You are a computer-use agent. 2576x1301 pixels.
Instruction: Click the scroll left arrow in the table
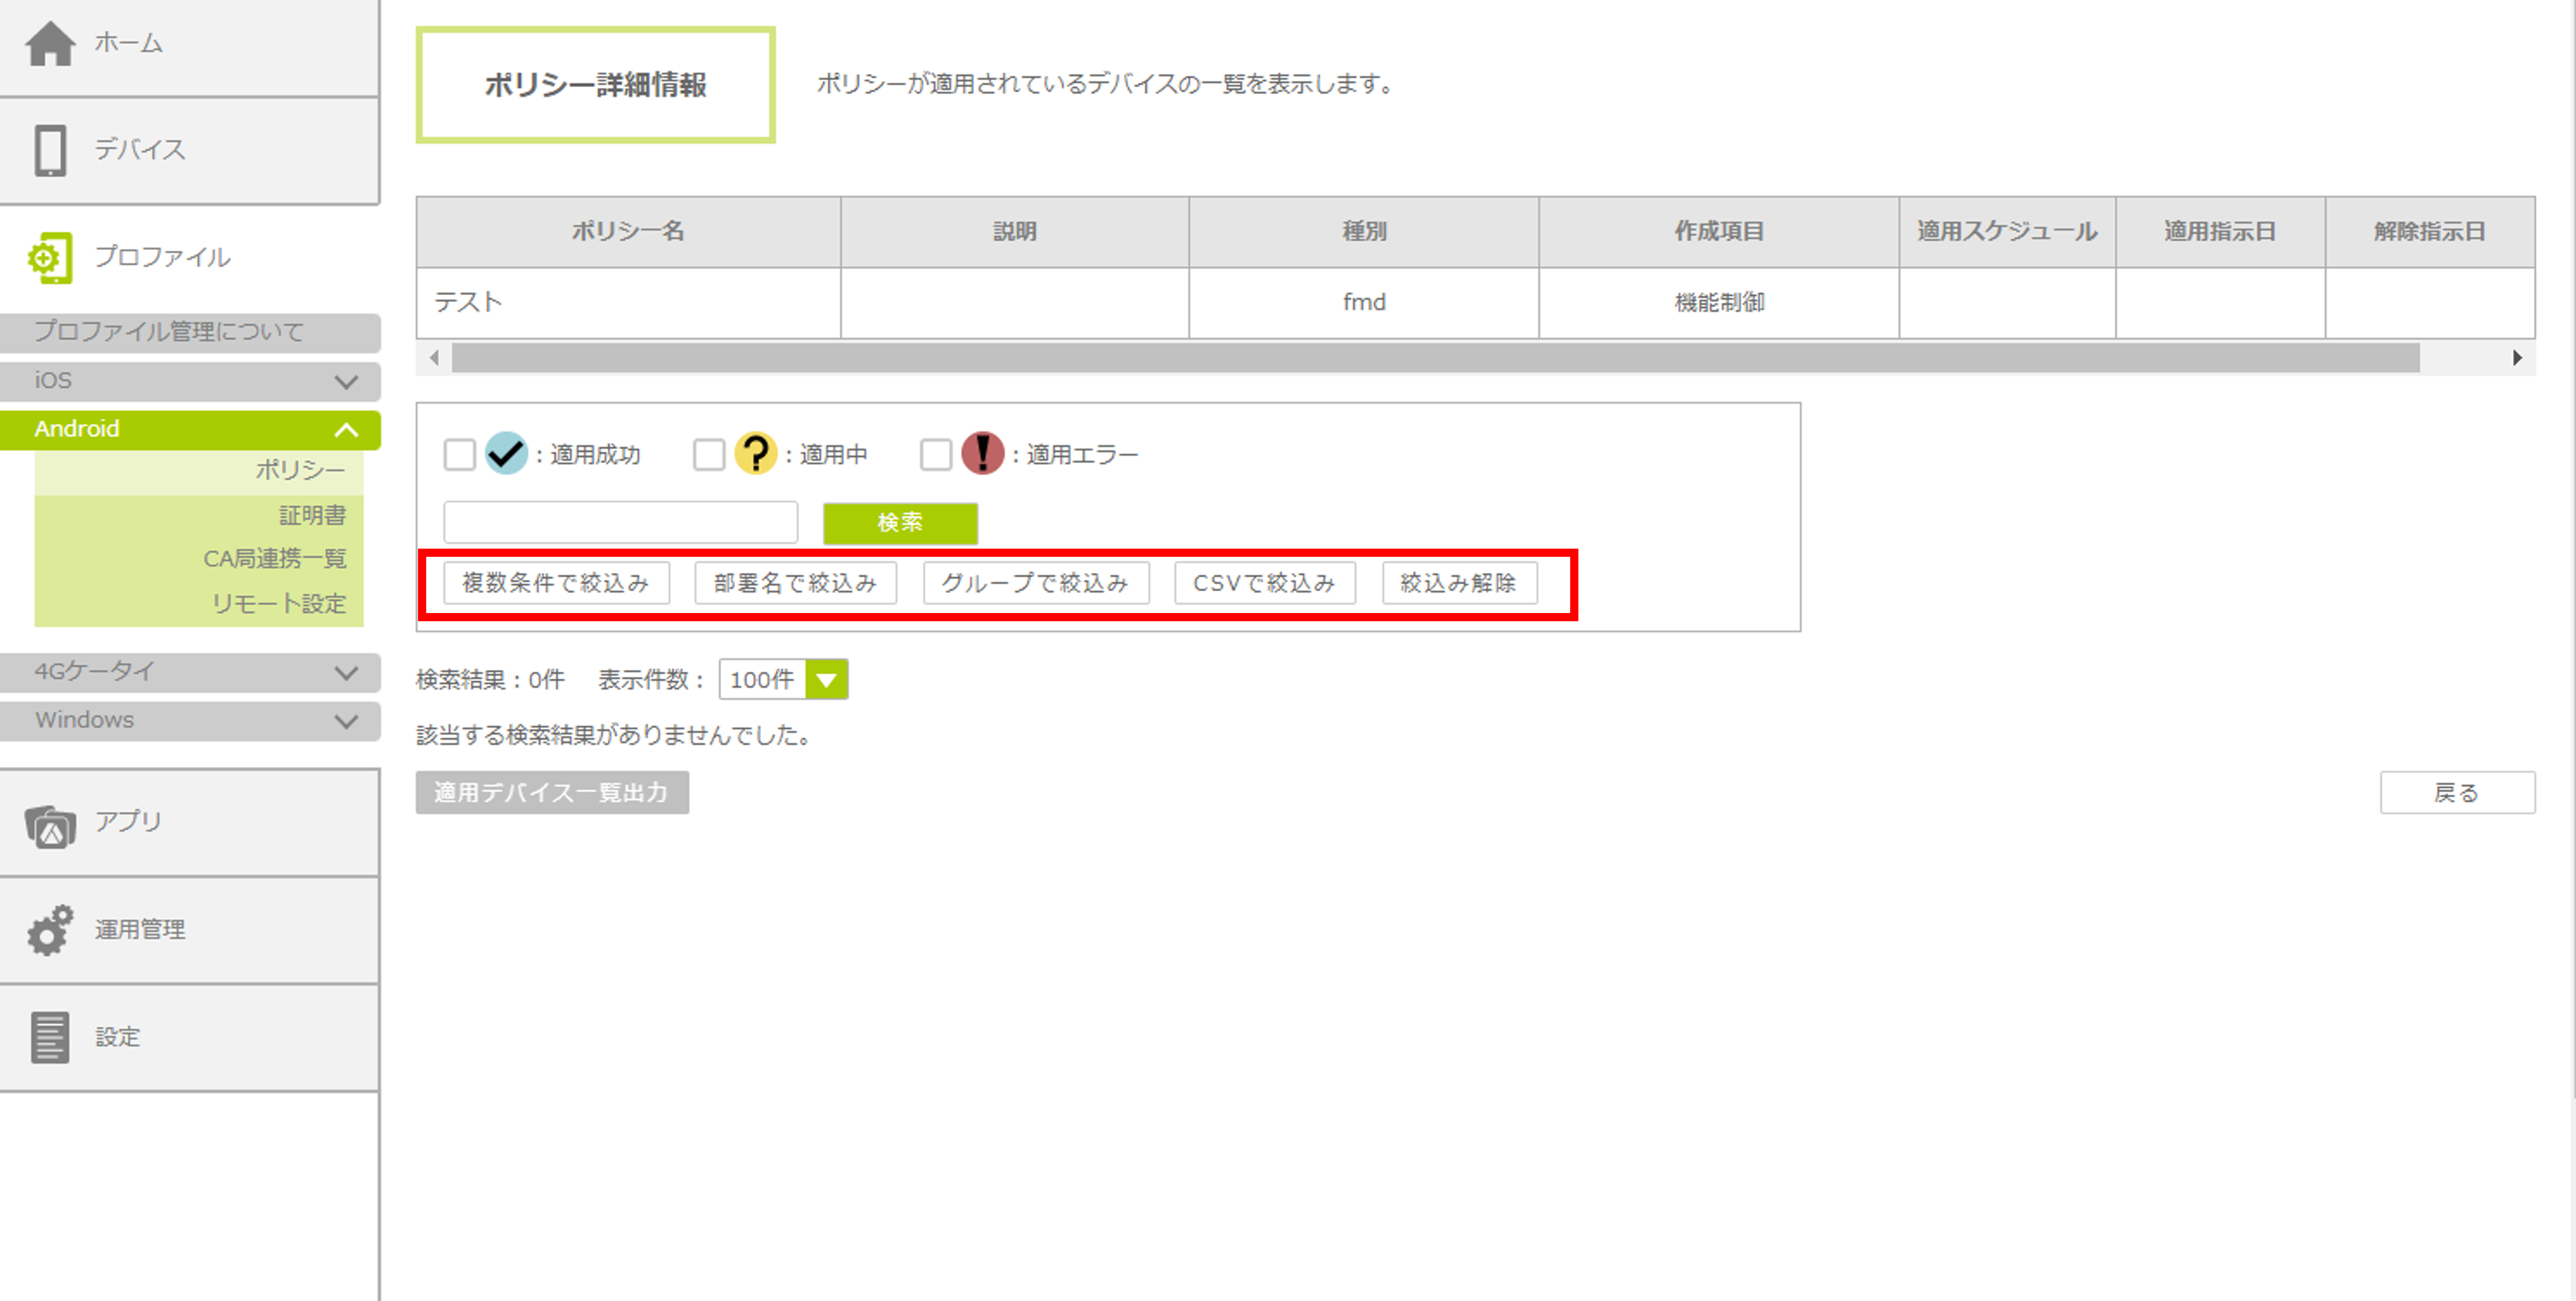tap(434, 358)
